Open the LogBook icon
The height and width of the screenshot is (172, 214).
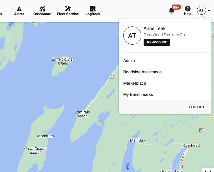93,9
